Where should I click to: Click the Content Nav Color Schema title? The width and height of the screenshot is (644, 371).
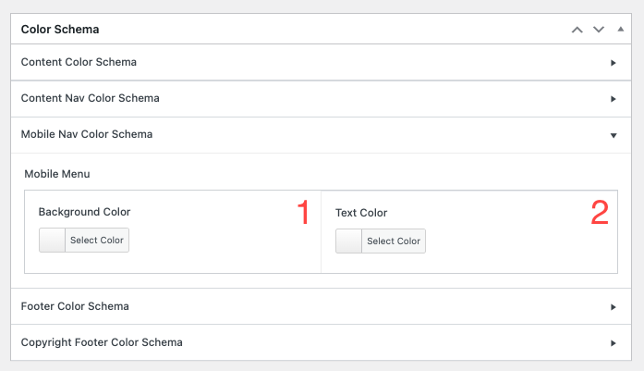point(90,99)
